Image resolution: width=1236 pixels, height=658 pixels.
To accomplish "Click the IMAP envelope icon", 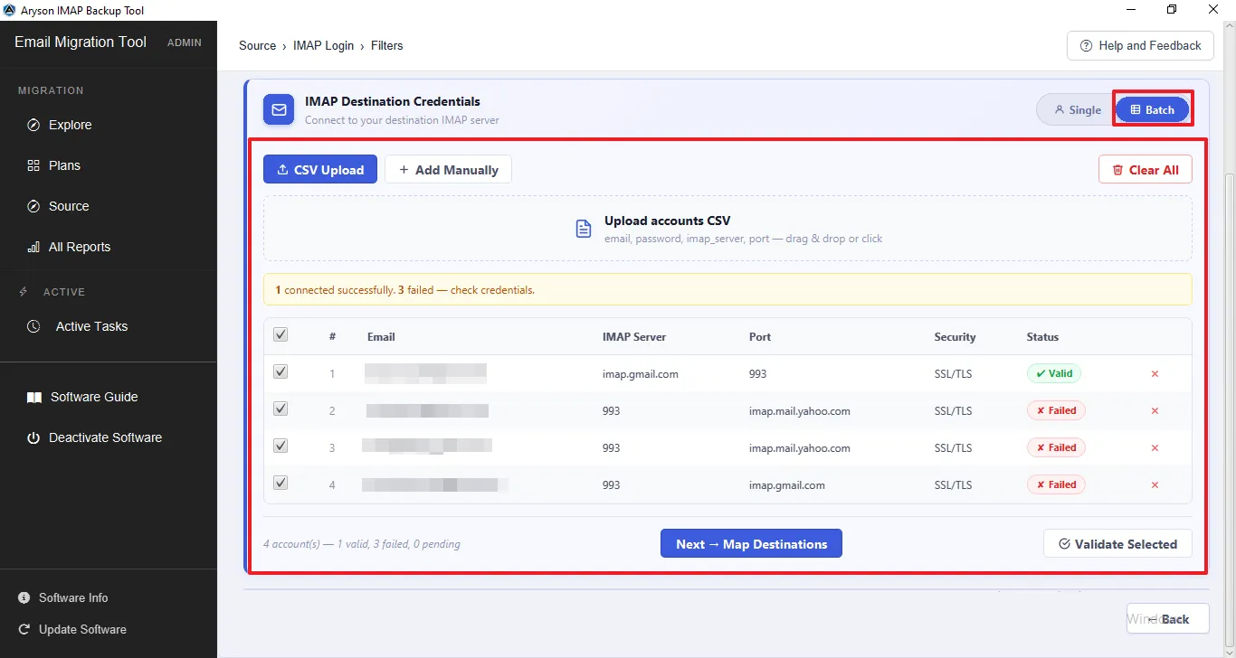I will pyautogui.click(x=279, y=109).
